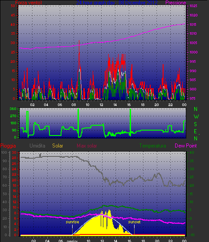Click the 'Temperatura' legend label

tap(152, 146)
